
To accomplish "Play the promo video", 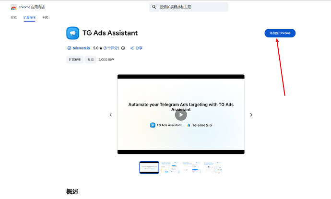I will pos(181,115).
